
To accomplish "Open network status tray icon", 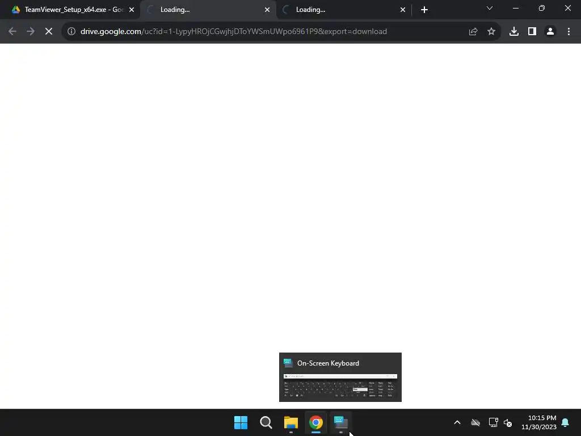I will pos(493,422).
